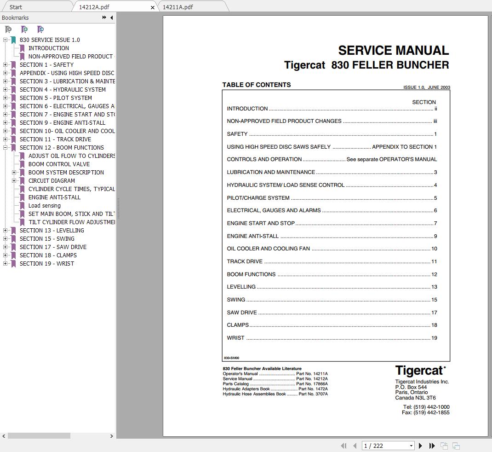Click the next view icon

455,446
